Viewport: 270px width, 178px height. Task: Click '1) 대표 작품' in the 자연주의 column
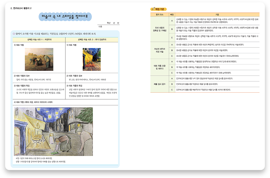(19, 45)
